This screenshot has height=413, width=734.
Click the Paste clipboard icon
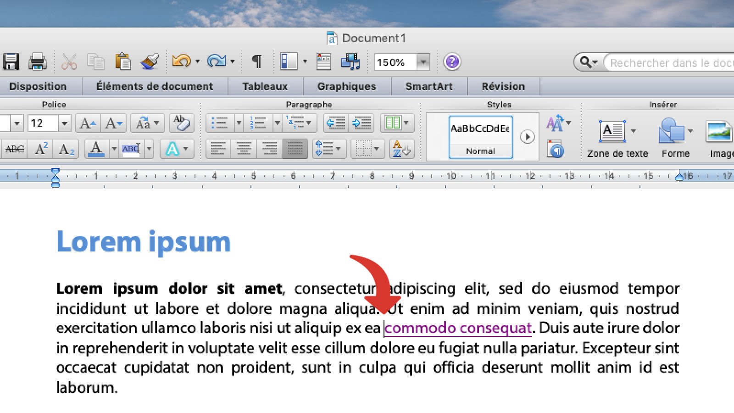coord(123,61)
